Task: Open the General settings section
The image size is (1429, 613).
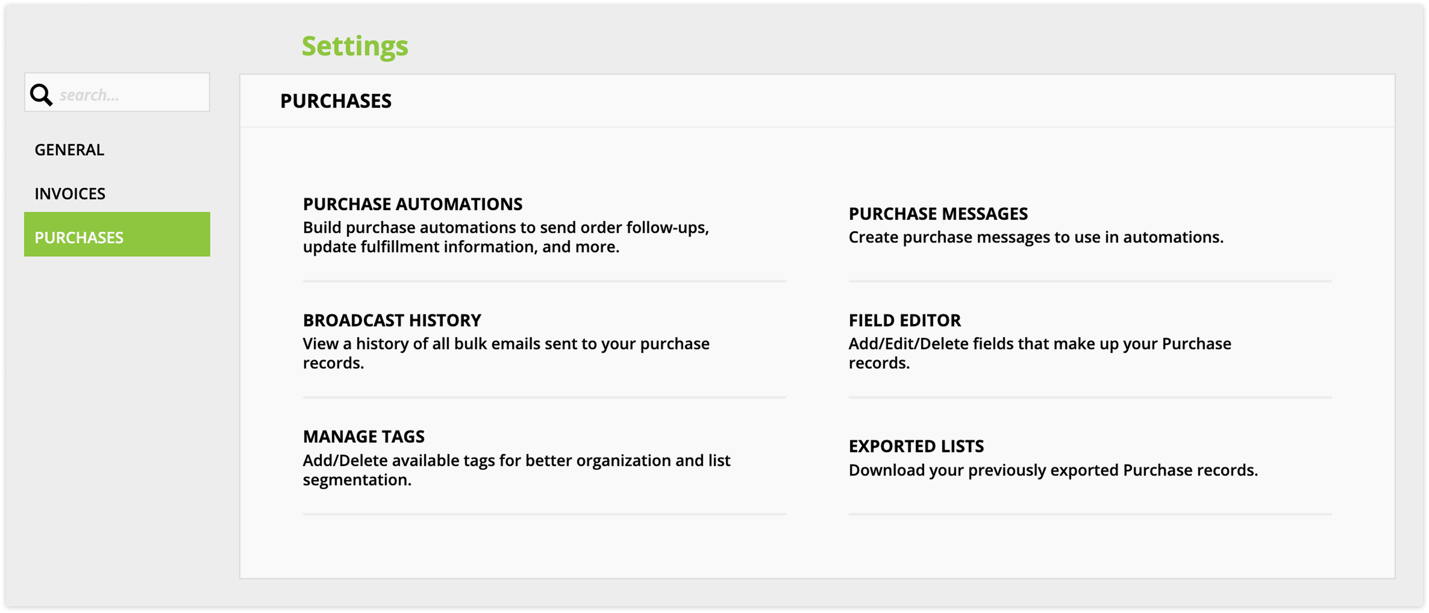Action: pyautogui.click(x=69, y=150)
